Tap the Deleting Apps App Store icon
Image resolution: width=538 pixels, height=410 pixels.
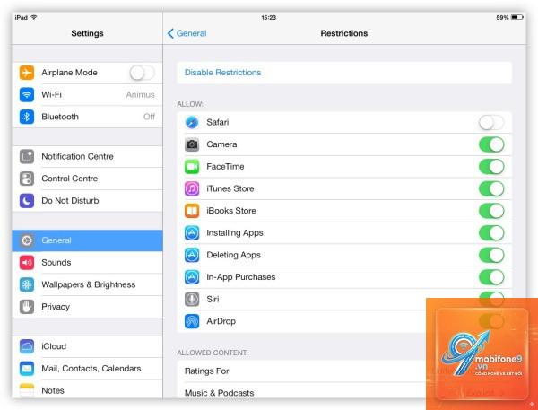[x=192, y=255]
